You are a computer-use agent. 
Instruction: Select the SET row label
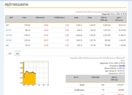7,25
